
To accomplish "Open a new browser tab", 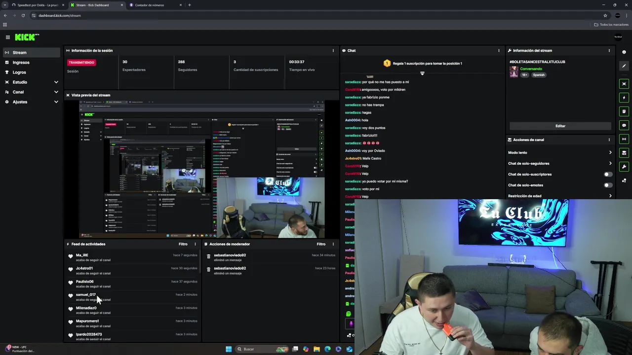I will tap(190, 5).
